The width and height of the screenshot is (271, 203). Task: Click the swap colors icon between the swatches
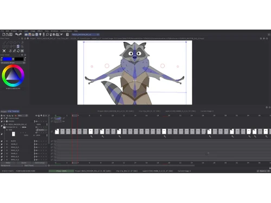click(x=13, y=59)
